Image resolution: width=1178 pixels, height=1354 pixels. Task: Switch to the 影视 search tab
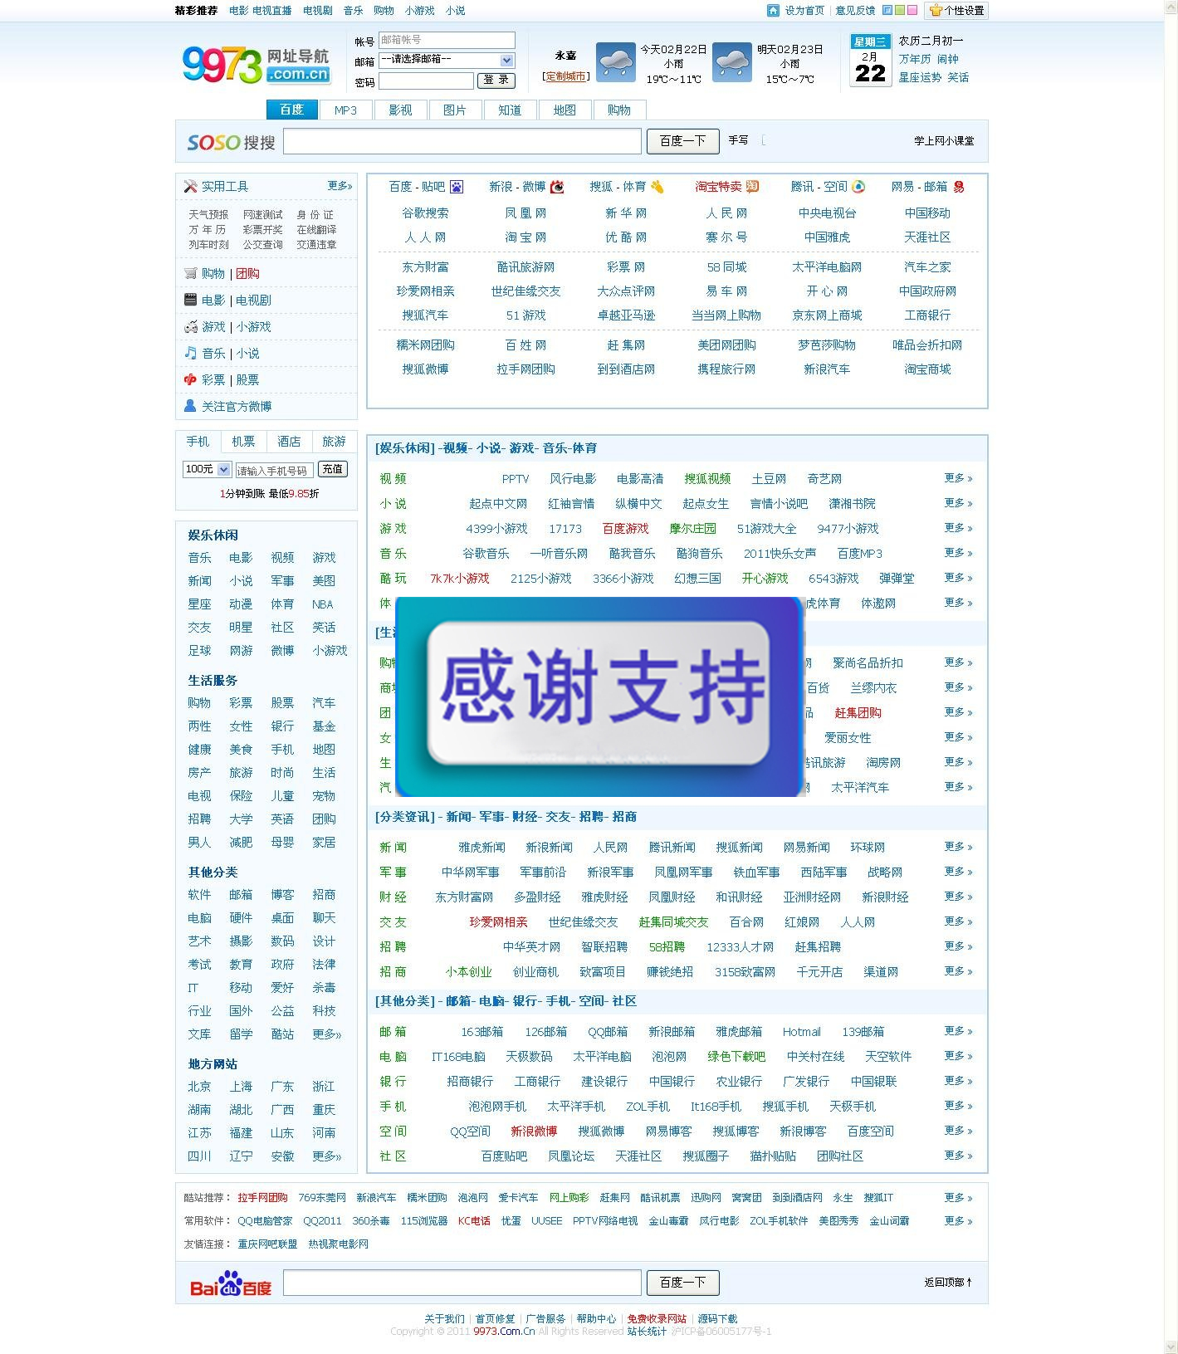[x=400, y=110]
